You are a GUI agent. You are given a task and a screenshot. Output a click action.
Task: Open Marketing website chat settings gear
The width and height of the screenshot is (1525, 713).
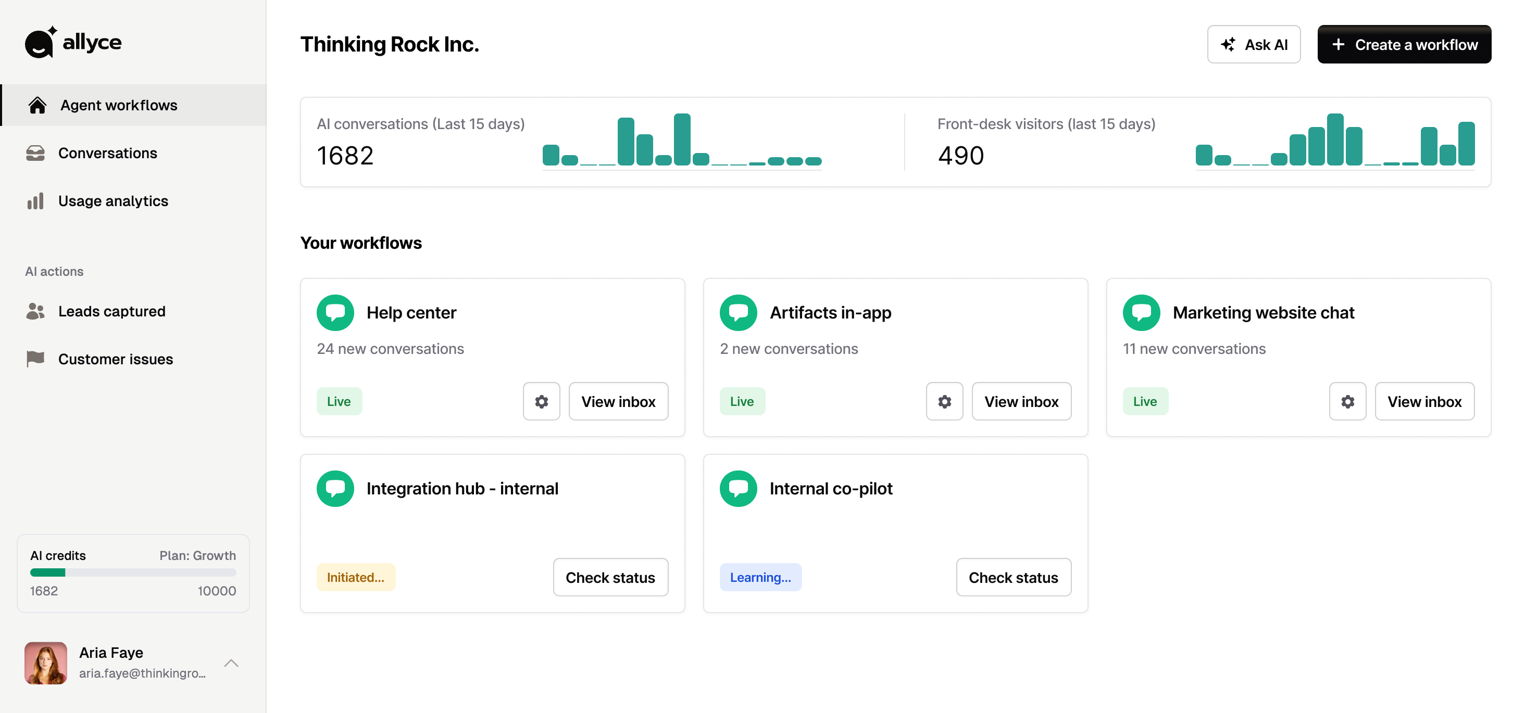[x=1347, y=402]
